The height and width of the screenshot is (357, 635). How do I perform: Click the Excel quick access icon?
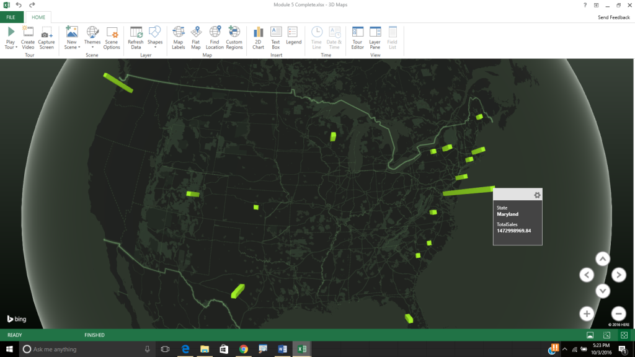[x=6, y=5]
